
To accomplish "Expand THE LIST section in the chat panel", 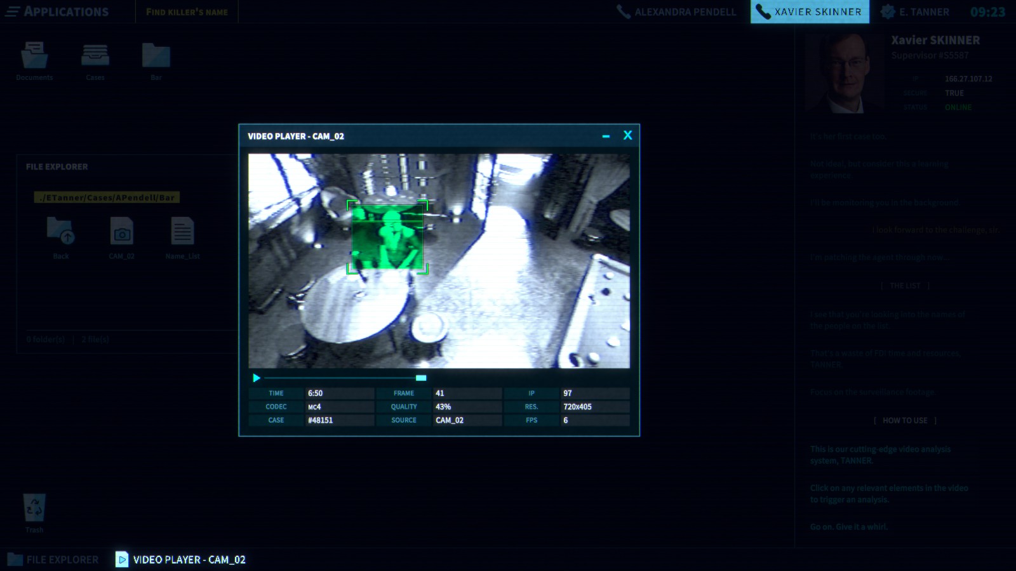I will coord(904,285).
